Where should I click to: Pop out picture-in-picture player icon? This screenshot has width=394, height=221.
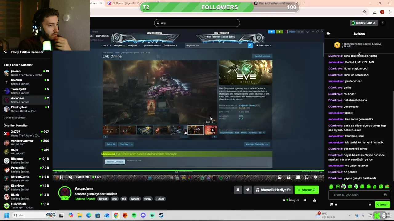279,177
